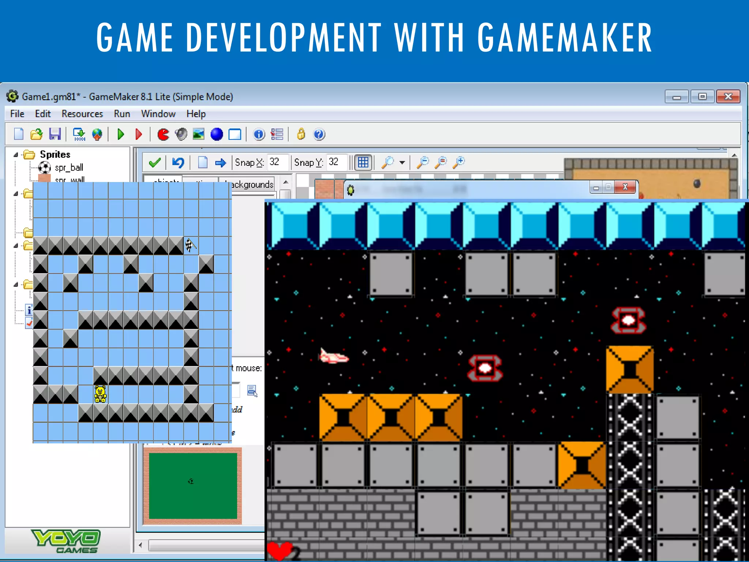The height and width of the screenshot is (562, 749).
Task: Click the Snap Y value field
Action: (337, 162)
